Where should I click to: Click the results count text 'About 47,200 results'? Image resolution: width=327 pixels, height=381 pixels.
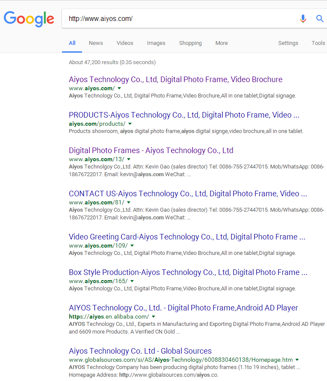click(x=94, y=62)
